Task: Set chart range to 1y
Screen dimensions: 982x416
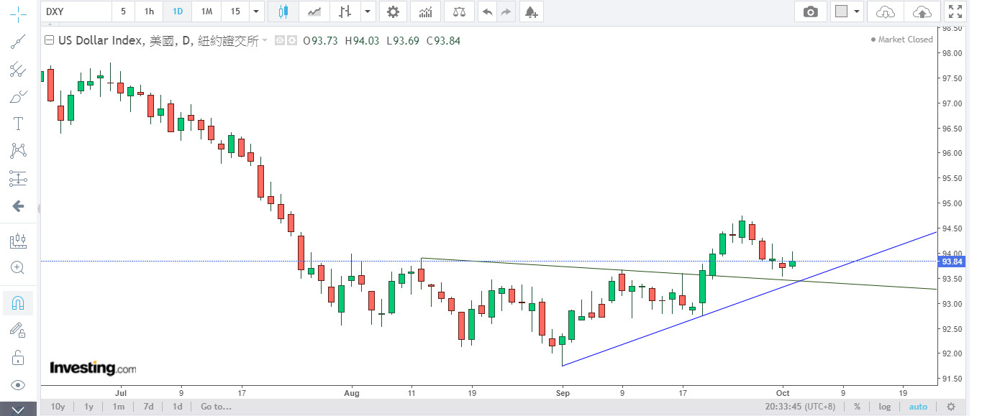Action: point(89,407)
